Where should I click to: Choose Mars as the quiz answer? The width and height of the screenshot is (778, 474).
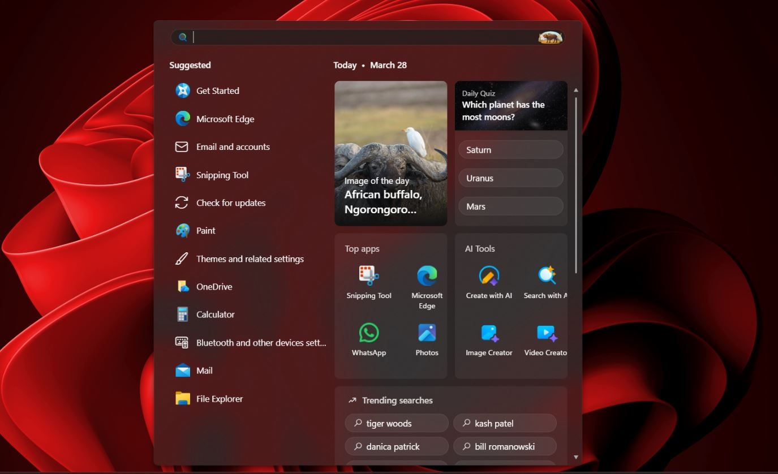pos(510,206)
